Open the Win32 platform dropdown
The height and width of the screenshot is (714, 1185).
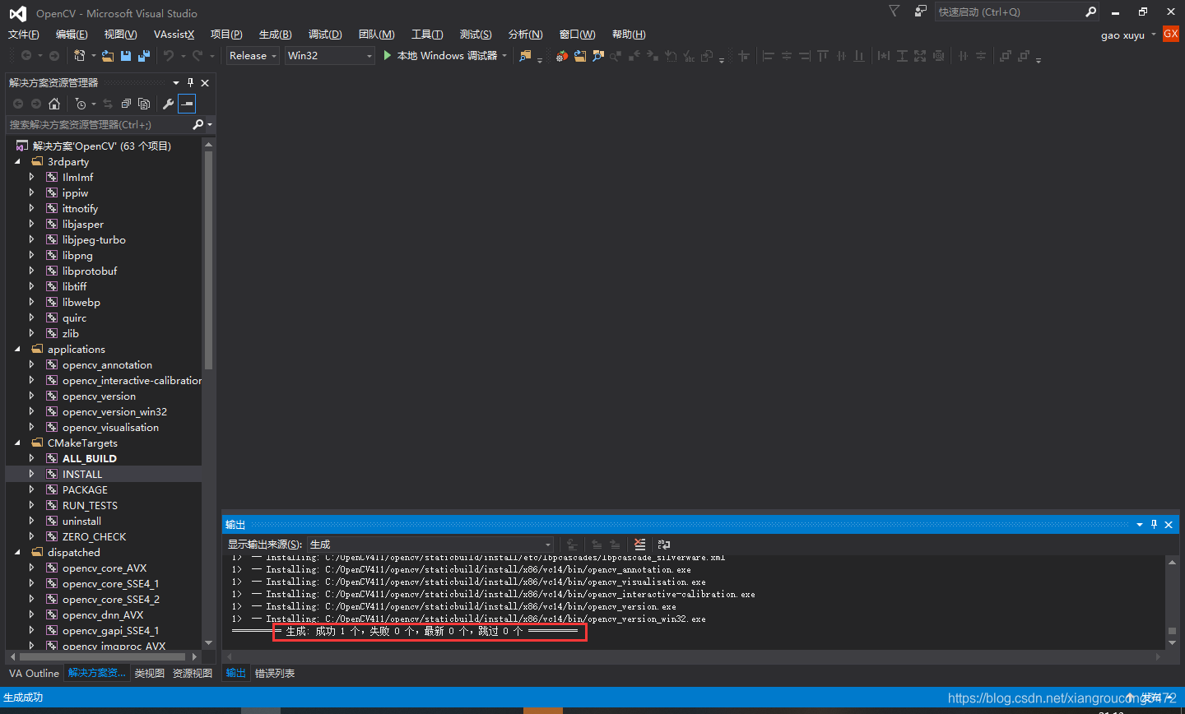tap(330, 55)
